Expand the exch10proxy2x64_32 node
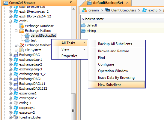This screenshot has height=120, width=164. [10, 16]
